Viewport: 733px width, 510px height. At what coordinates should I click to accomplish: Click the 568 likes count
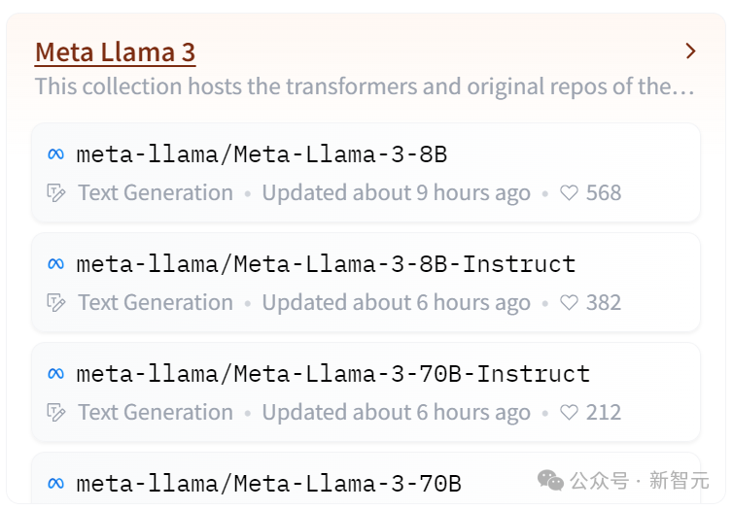click(x=604, y=193)
